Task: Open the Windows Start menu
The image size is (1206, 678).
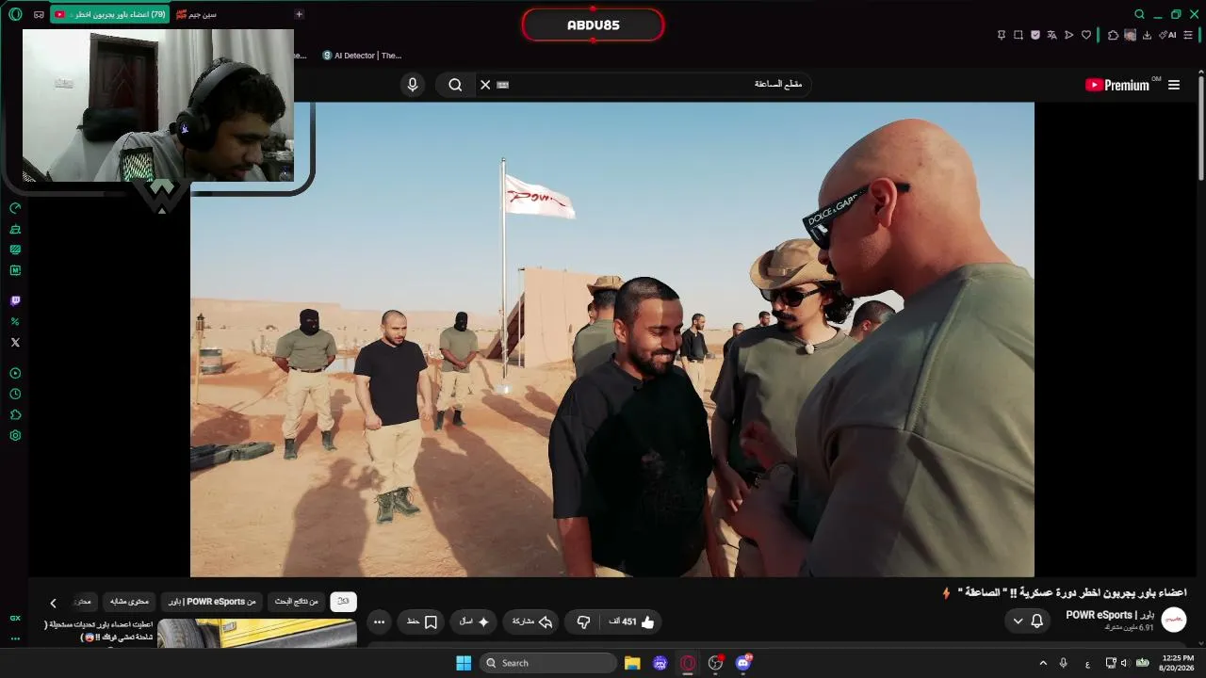Action: [x=464, y=663]
